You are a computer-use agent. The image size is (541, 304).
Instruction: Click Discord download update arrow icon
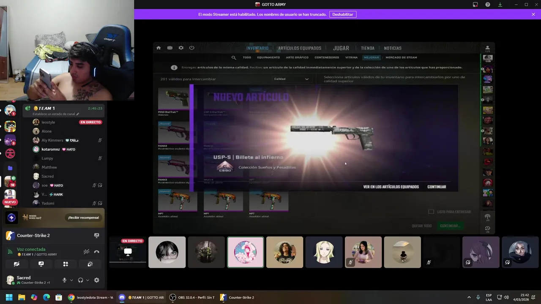coord(500,5)
